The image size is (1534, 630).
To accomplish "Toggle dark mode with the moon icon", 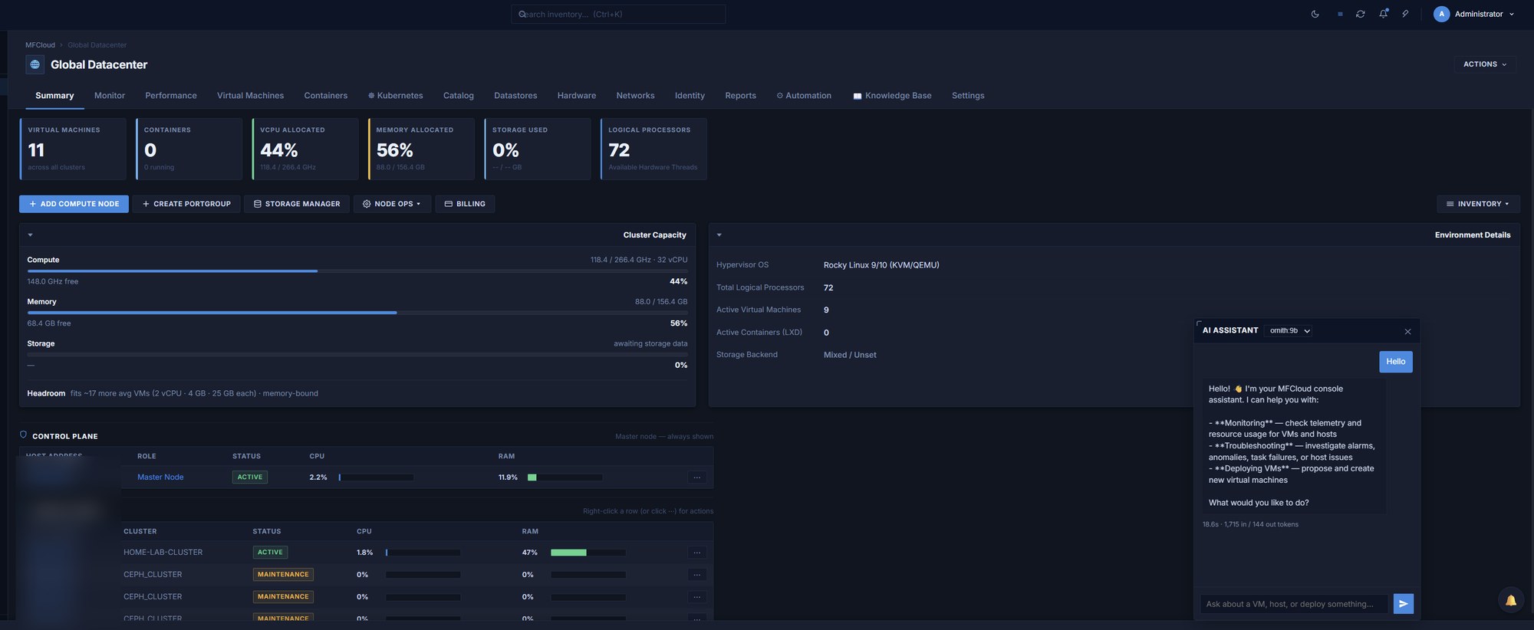I will 1315,14.
